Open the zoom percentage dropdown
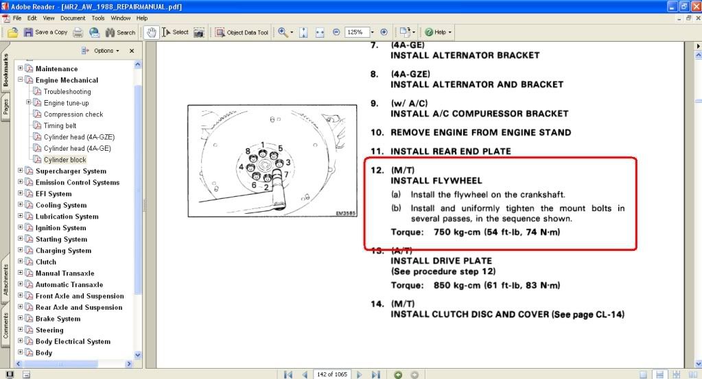 [372, 32]
